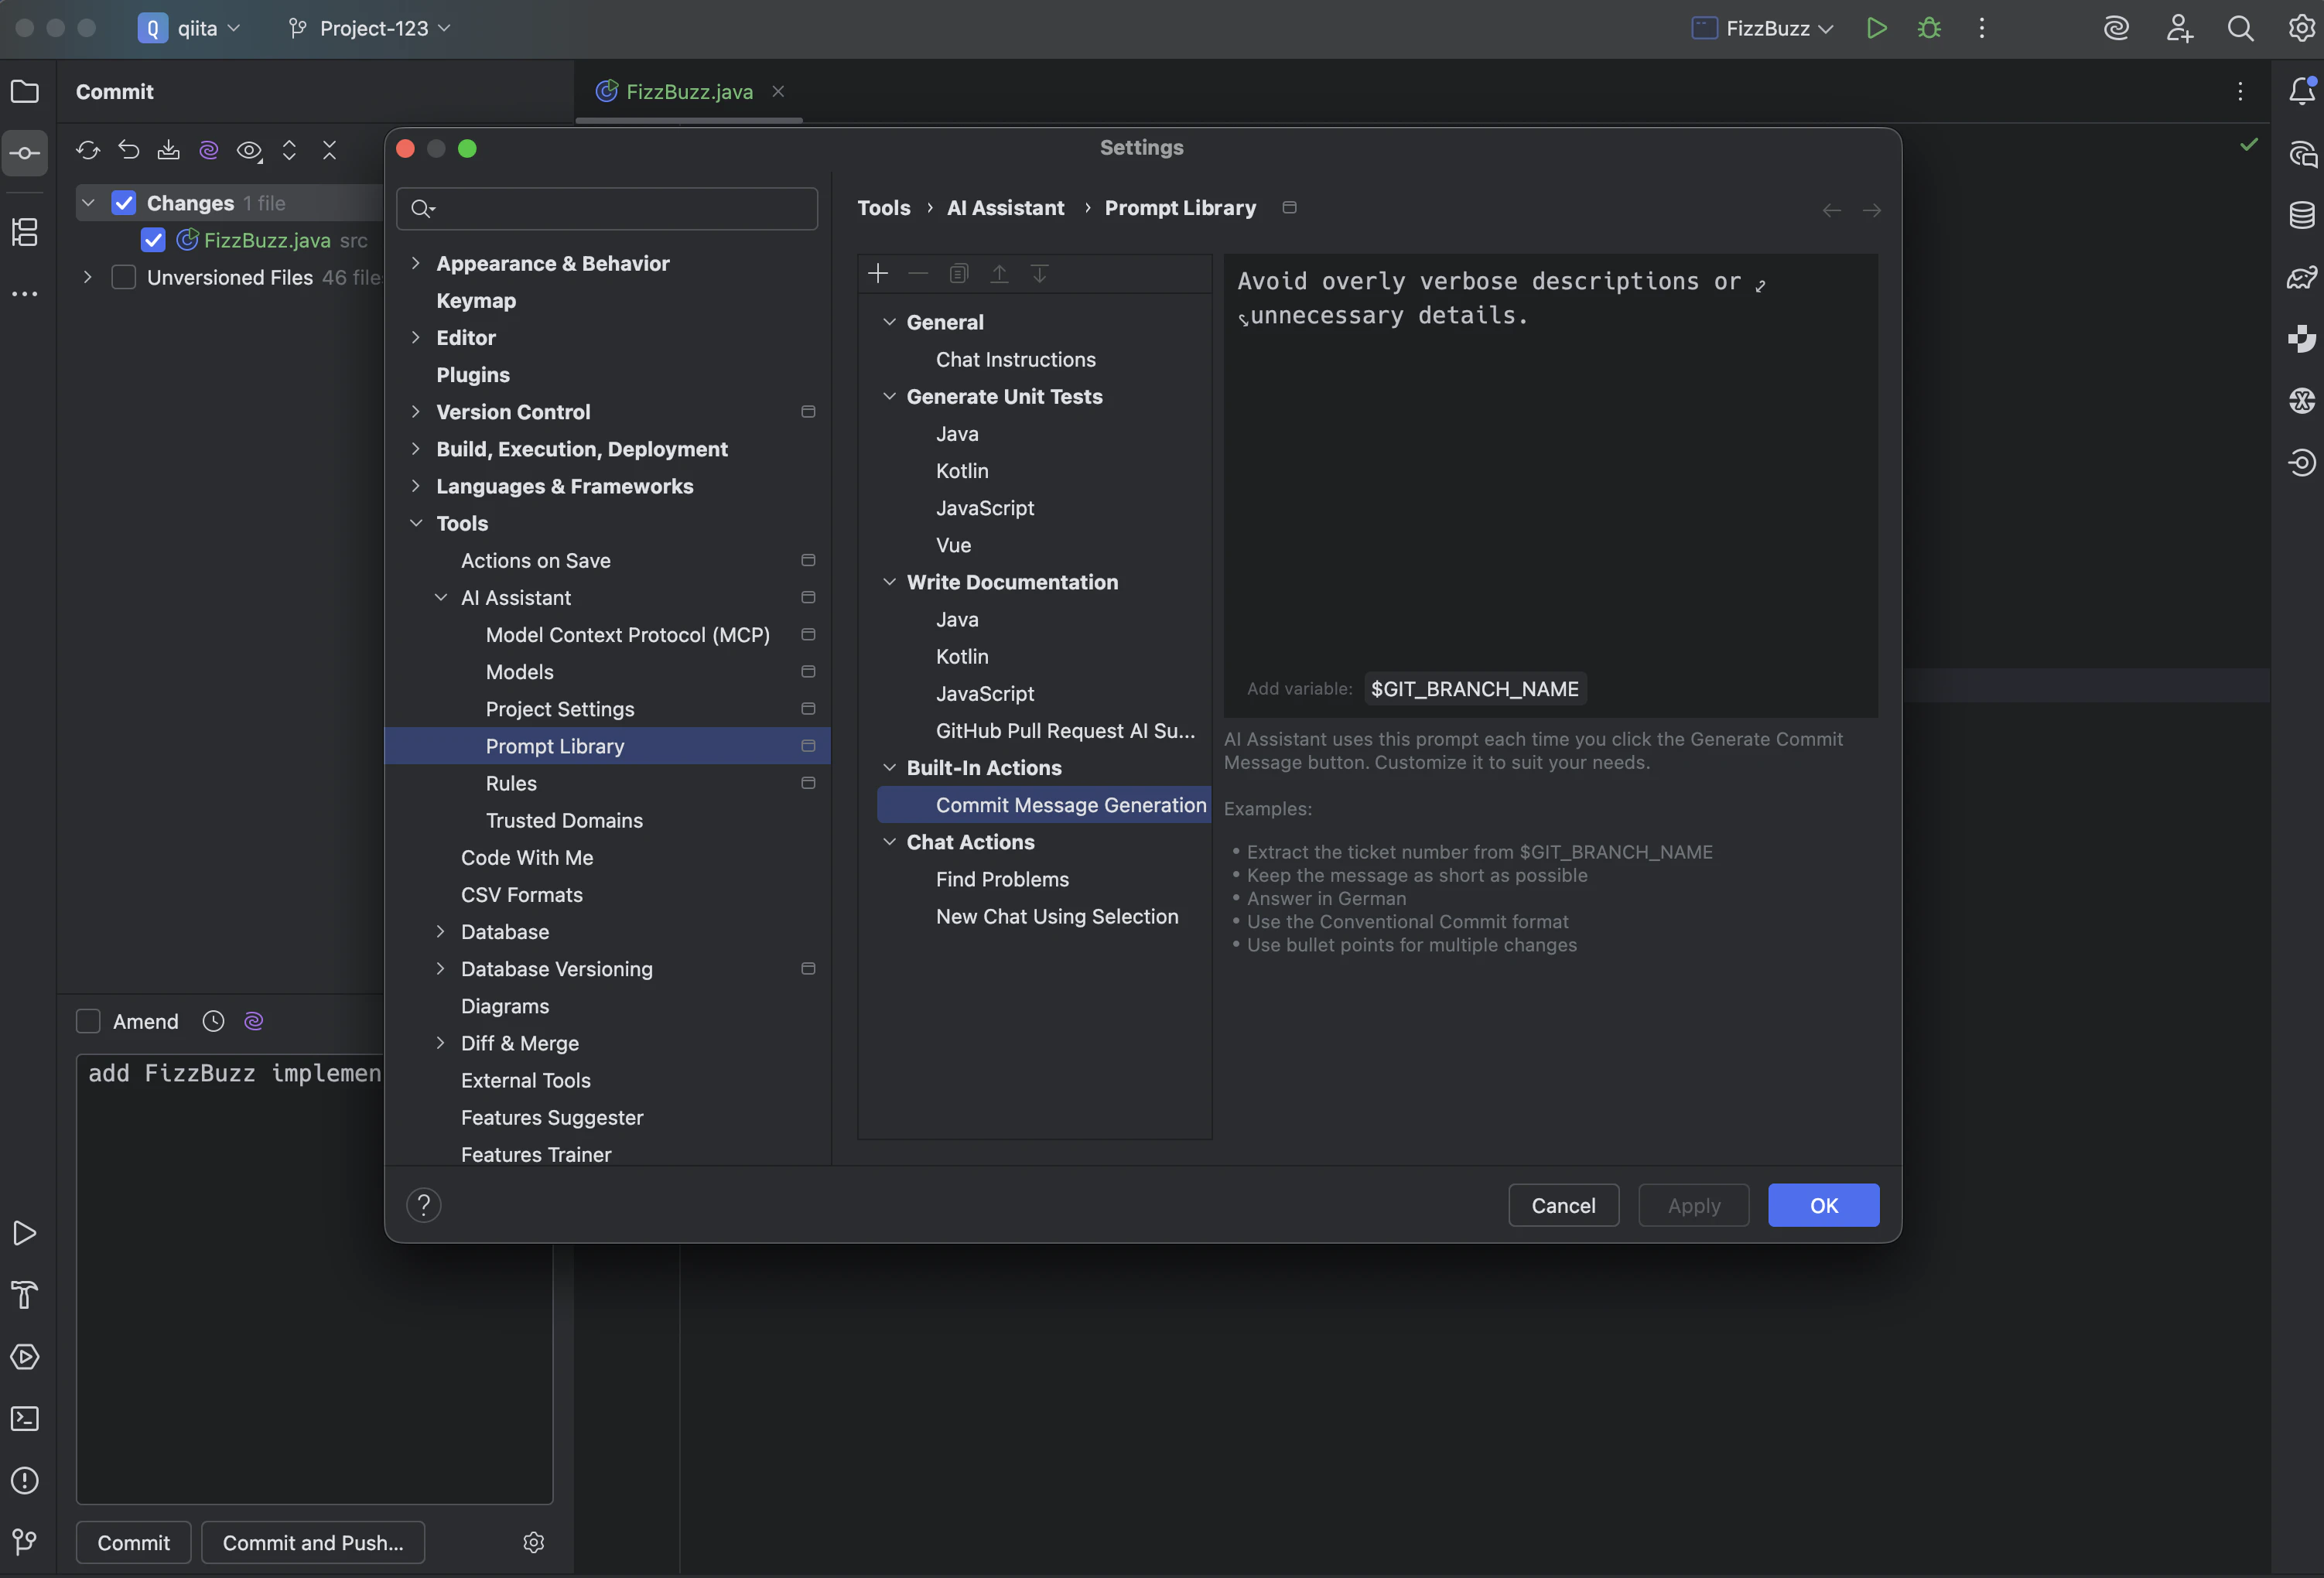The height and width of the screenshot is (1578, 2324).
Task: Insert the $GIT_BRANCH_NAME variable
Action: pos(1474,689)
